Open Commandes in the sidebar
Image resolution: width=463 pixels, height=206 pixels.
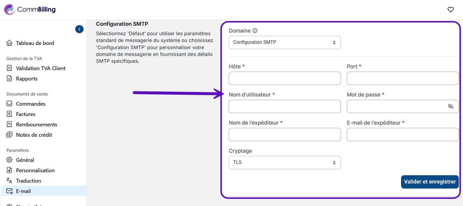pyautogui.click(x=31, y=104)
